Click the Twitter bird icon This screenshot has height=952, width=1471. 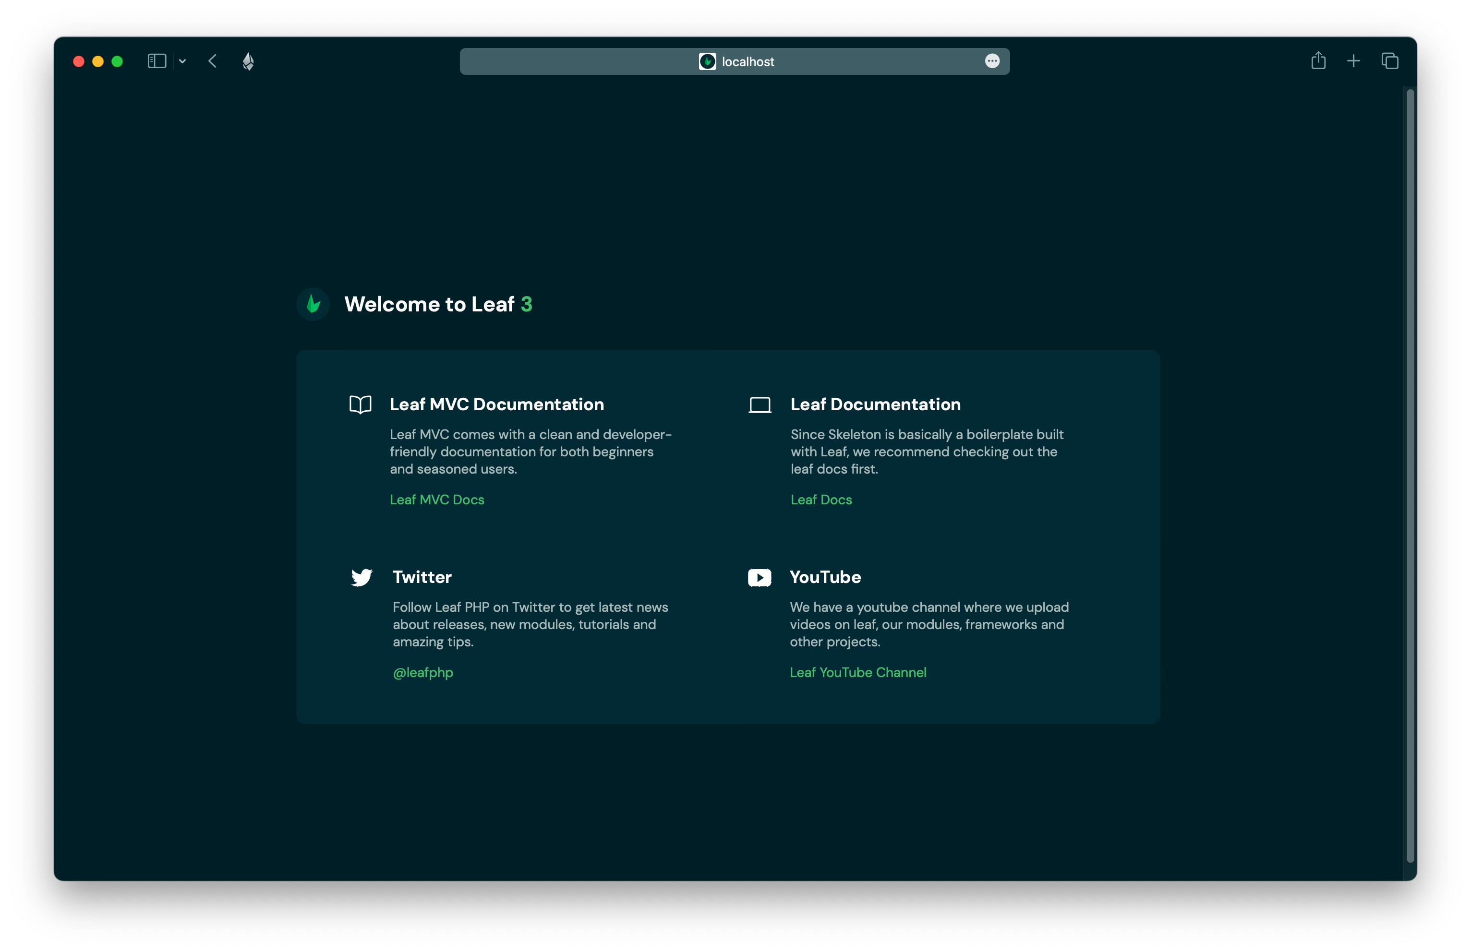point(362,577)
